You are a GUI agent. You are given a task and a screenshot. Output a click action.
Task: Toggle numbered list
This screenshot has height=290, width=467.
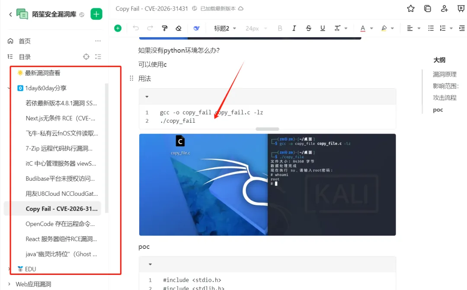point(443,28)
